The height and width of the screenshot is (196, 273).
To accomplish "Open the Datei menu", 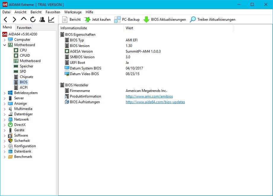I will (7, 12).
